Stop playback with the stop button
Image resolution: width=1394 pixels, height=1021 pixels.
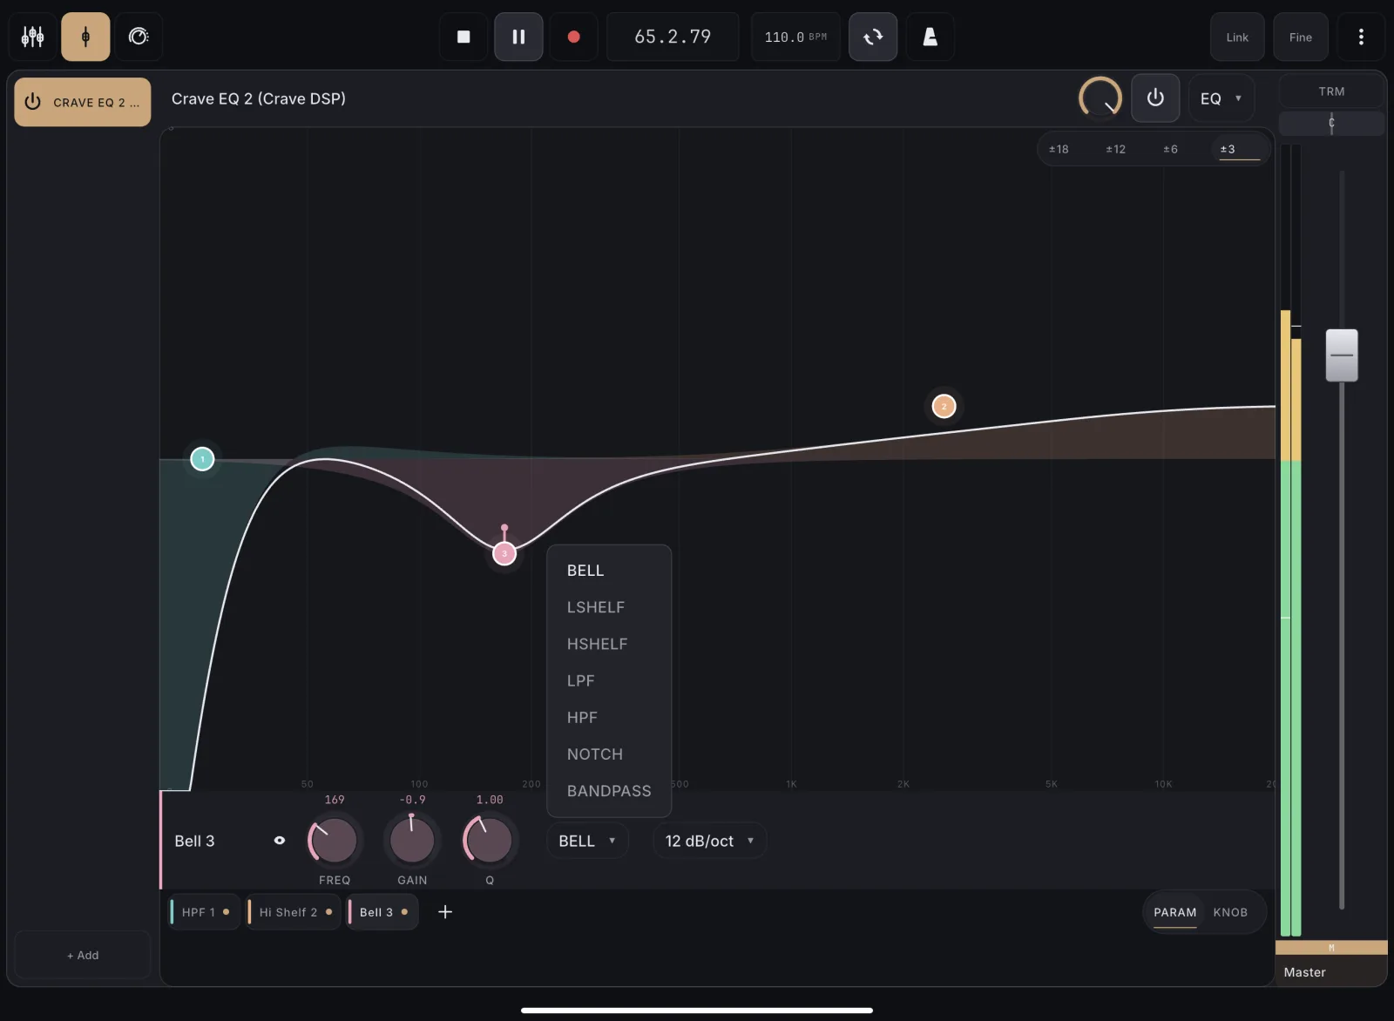(464, 37)
